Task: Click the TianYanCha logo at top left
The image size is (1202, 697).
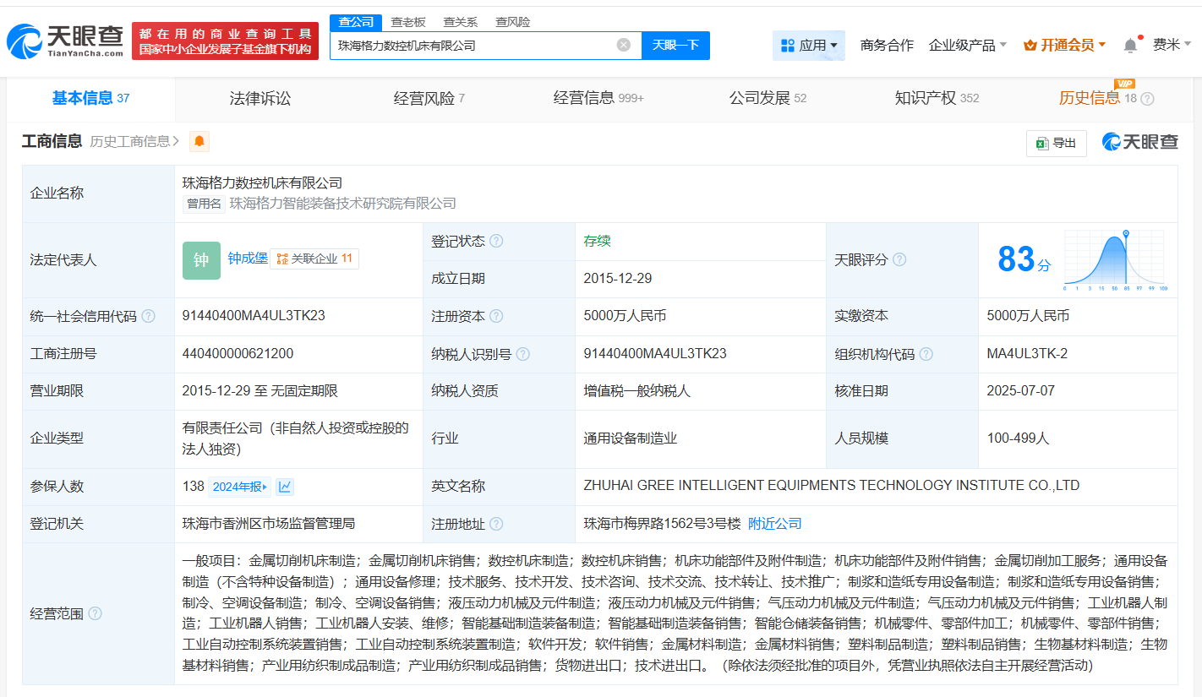Action: [x=66, y=41]
